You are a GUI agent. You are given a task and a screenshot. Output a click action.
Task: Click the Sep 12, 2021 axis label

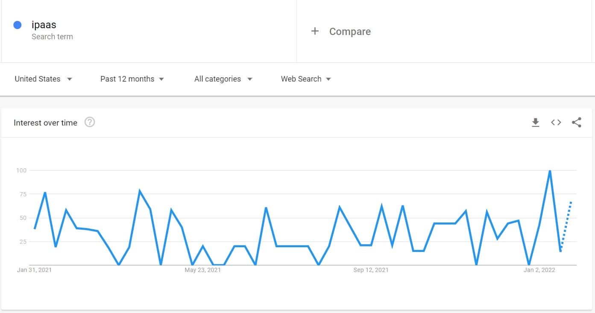pyautogui.click(x=371, y=270)
